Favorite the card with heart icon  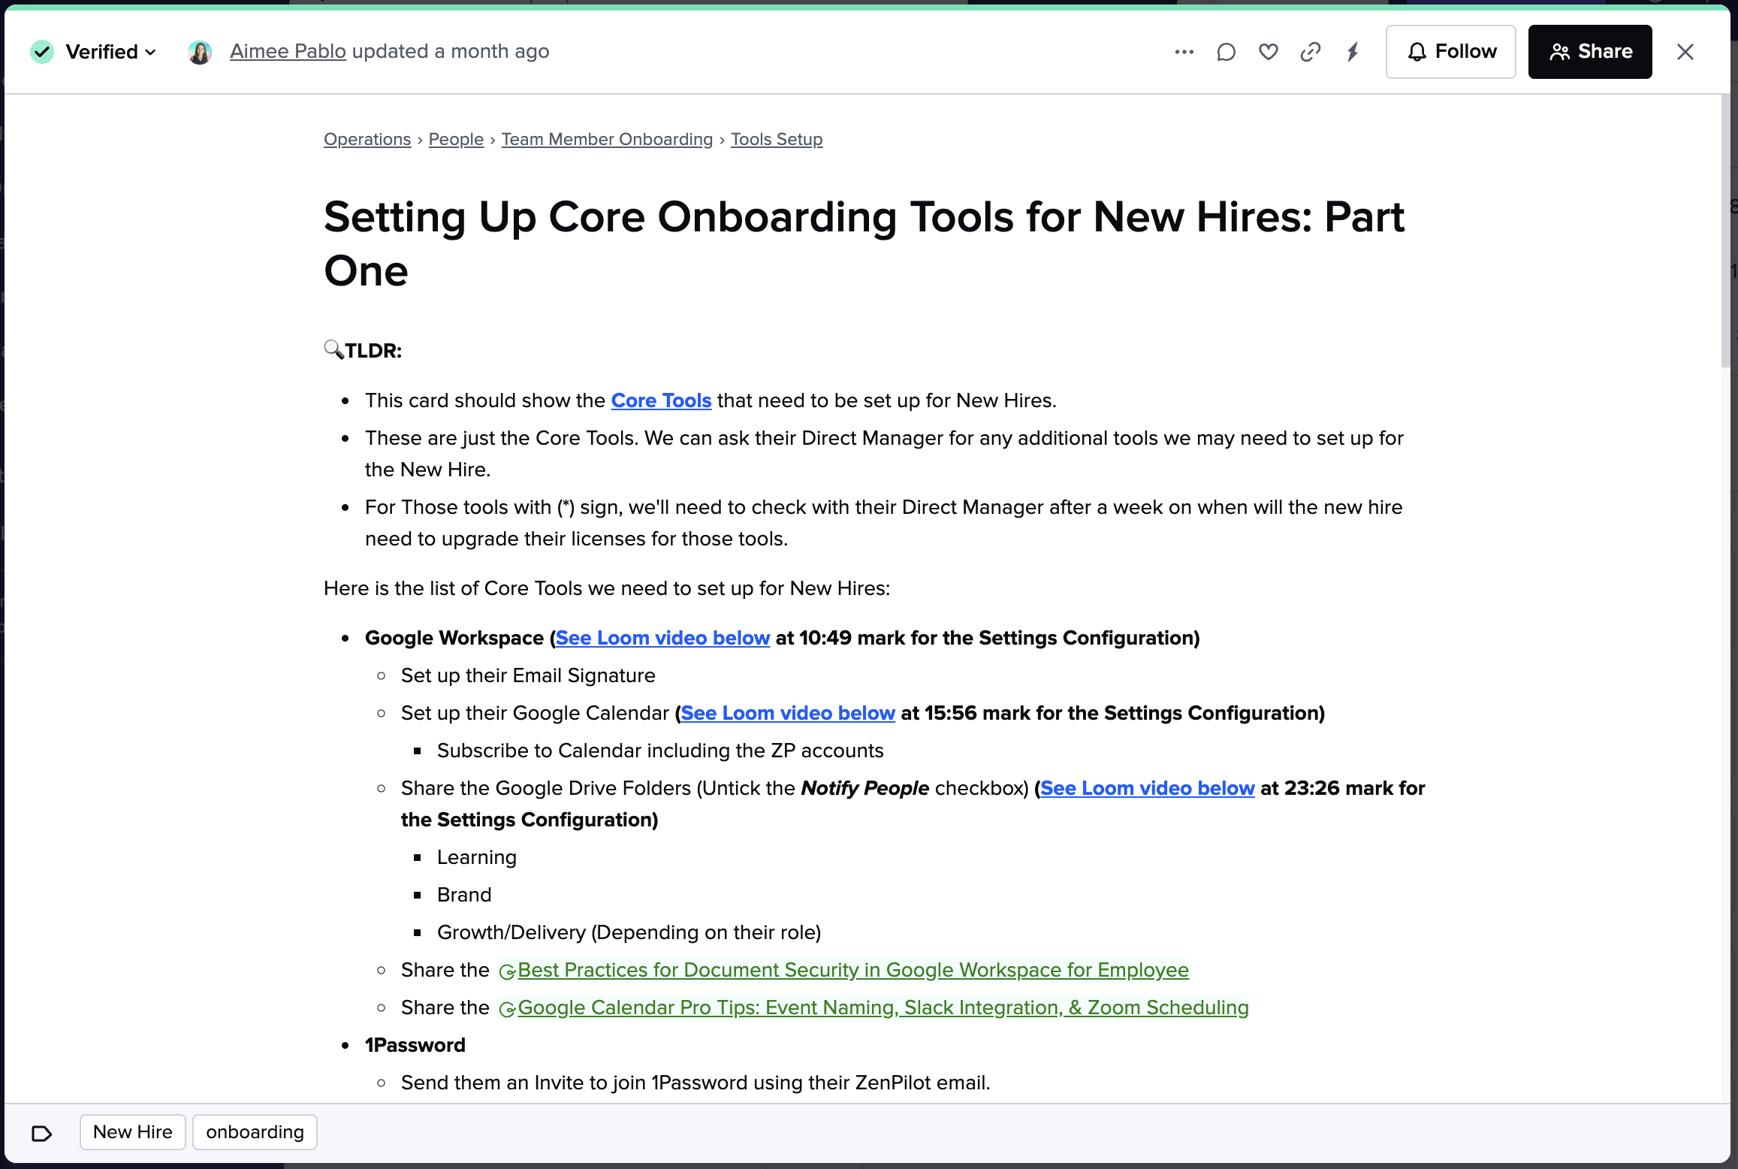[1269, 52]
